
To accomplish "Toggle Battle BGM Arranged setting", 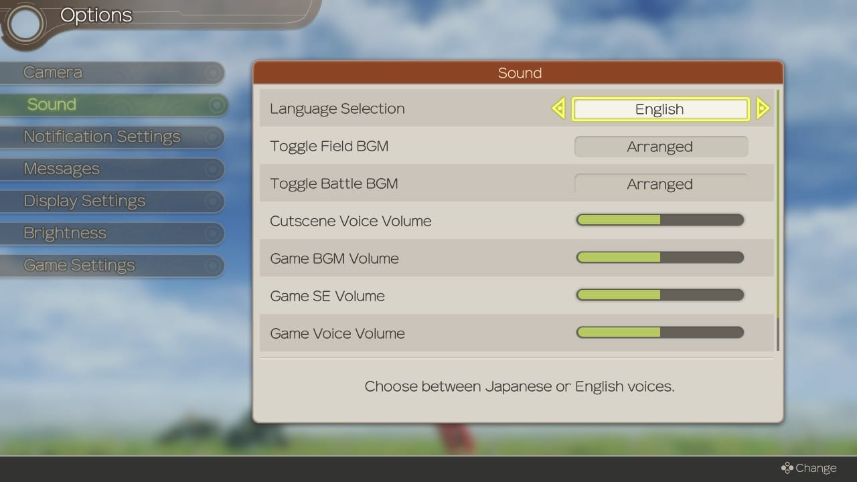I will 660,184.
